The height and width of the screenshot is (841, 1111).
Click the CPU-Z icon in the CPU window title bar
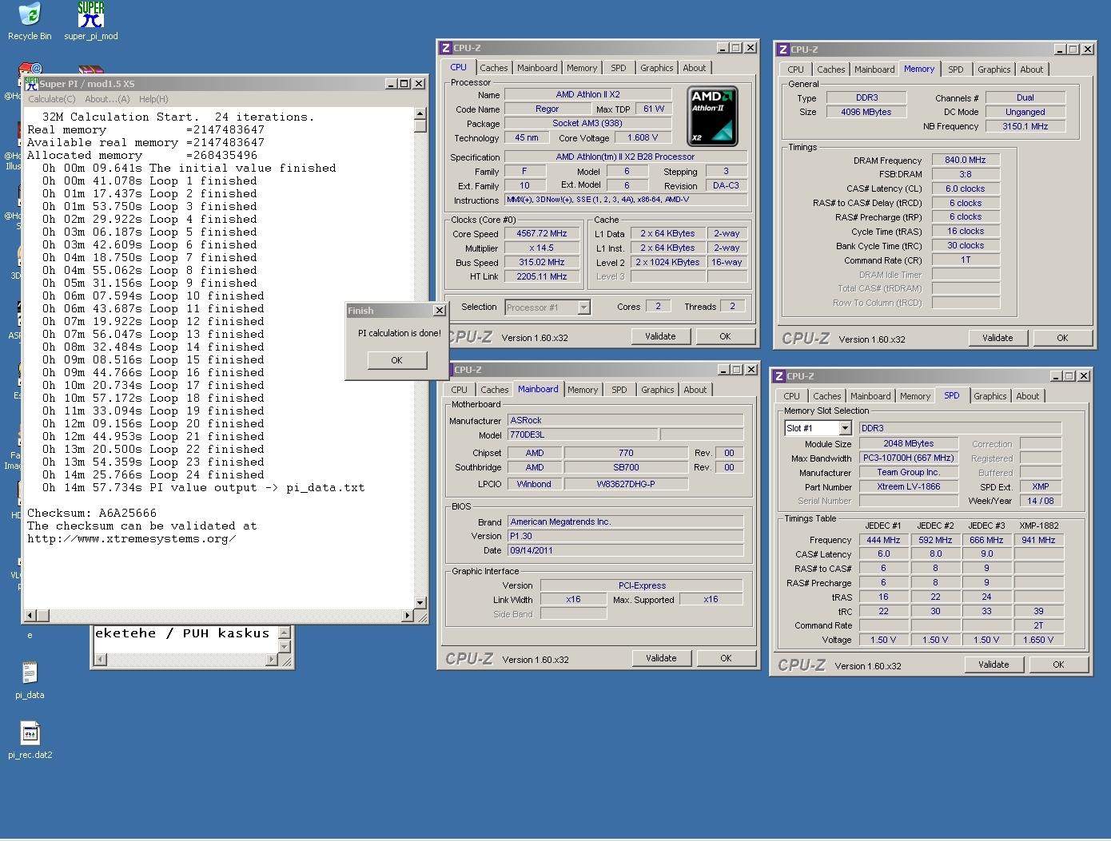point(446,48)
